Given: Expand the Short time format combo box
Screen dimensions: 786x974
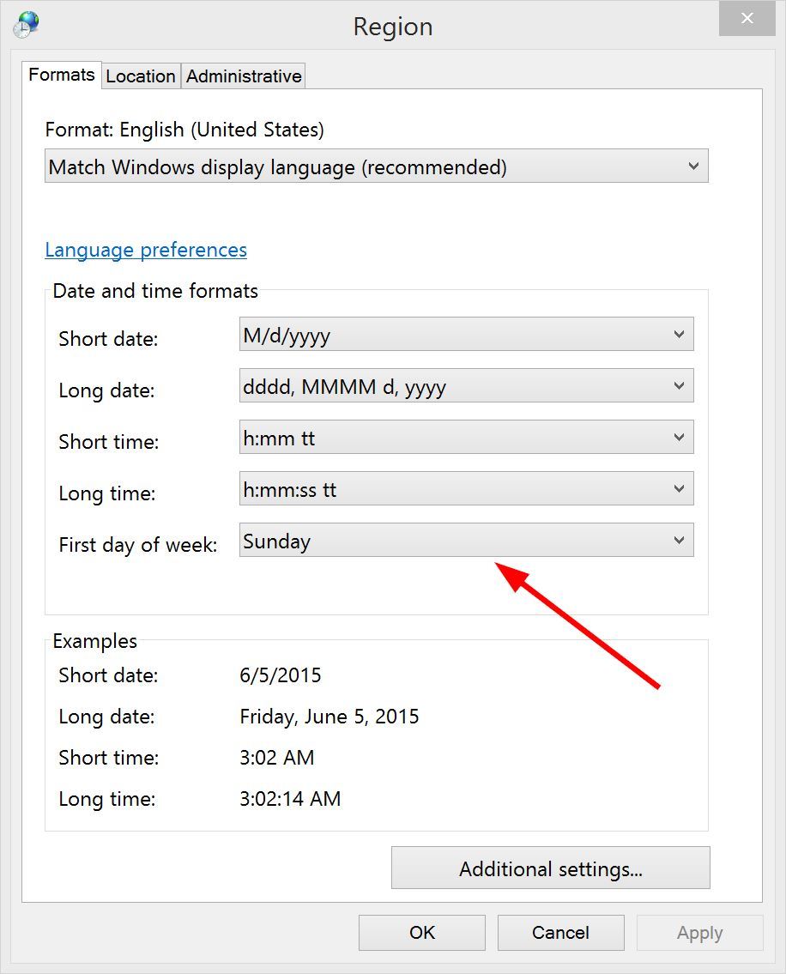Looking at the screenshot, I should click(466, 438).
